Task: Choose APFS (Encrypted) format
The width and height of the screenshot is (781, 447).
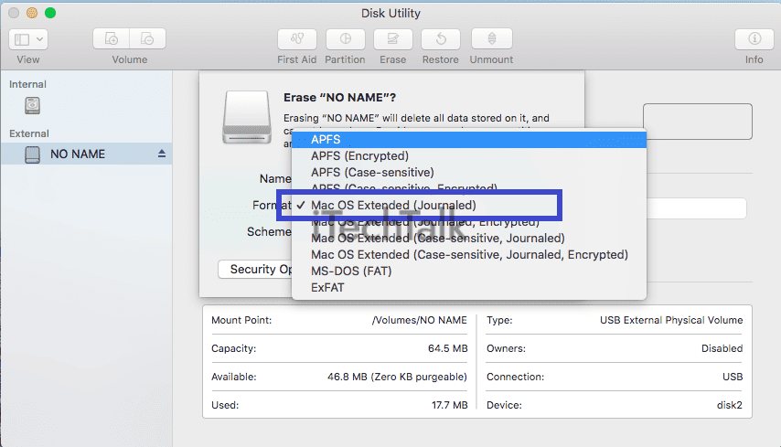Action: tap(469, 155)
